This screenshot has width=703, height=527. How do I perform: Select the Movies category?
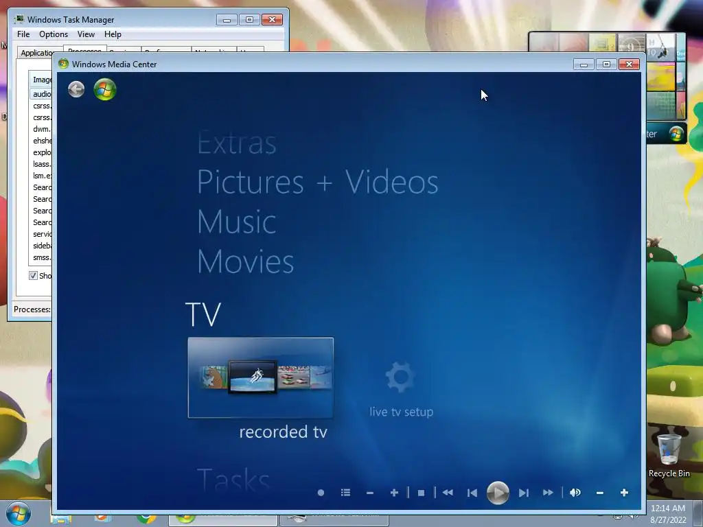coord(245,261)
